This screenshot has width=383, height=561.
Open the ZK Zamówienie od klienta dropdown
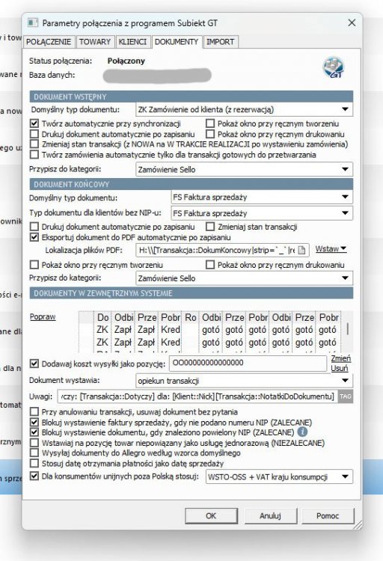click(244, 109)
